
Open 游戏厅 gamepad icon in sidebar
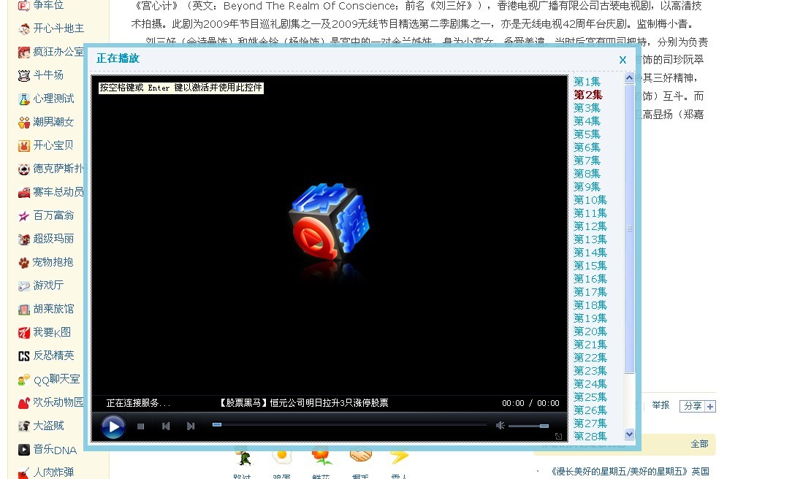pyautogui.click(x=23, y=286)
